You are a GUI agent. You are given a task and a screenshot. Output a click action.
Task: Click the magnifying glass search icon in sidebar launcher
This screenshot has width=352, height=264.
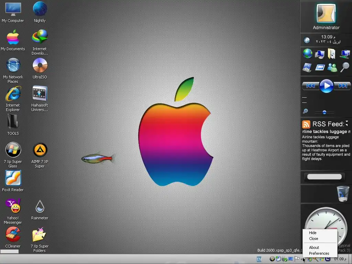coord(345,67)
